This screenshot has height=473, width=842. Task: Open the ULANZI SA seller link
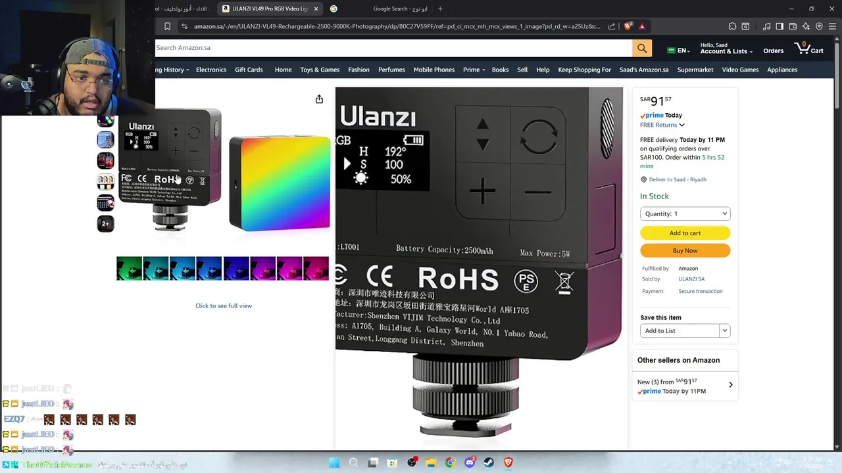click(x=691, y=279)
